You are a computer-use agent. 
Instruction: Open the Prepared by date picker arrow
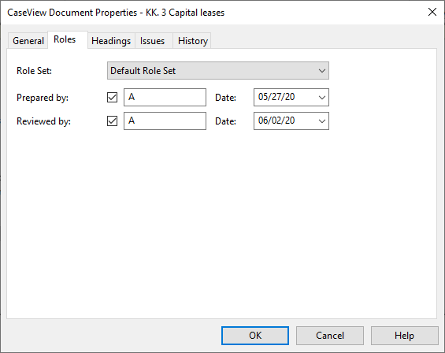point(322,98)
